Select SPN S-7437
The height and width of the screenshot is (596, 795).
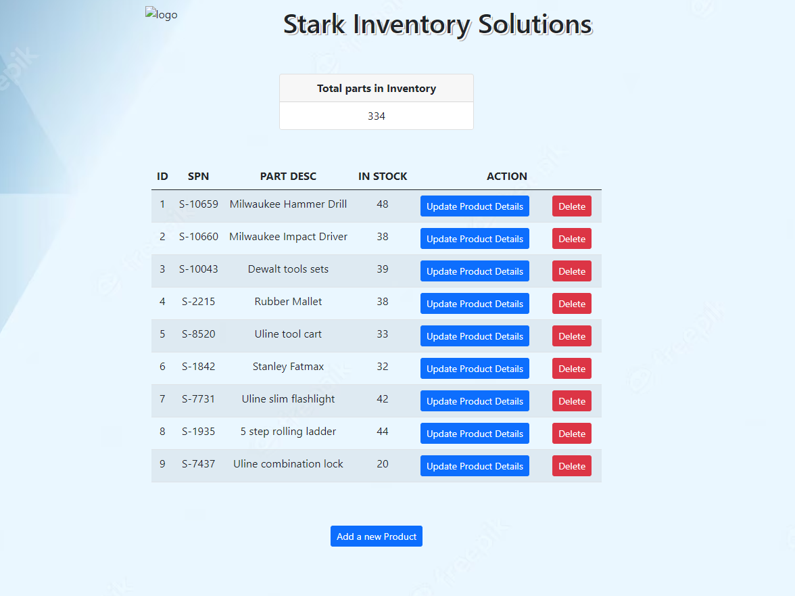198,463
